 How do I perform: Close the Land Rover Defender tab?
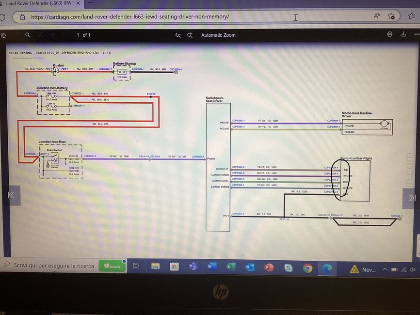[78, 3]
